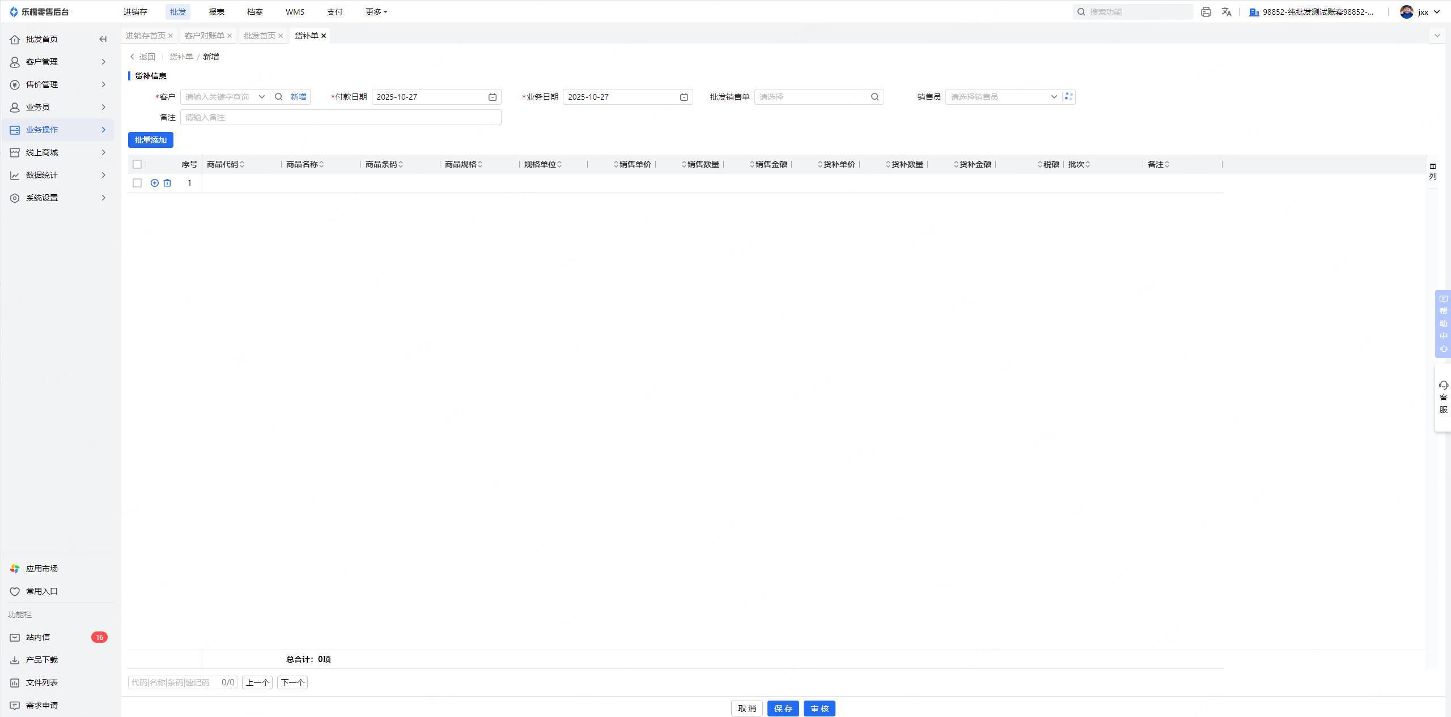Collapse the sidebar with the arrow icon
This screenshot has height=717, width=1451.
[103, 39]
